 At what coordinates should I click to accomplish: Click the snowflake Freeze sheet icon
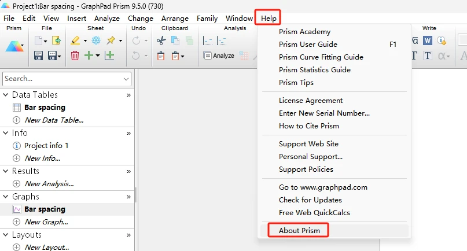click(96, 40)
